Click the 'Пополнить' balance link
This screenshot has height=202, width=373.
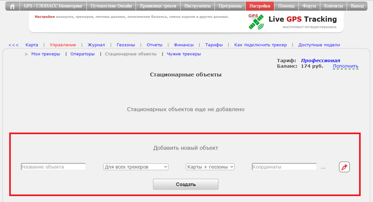(345, 66)
